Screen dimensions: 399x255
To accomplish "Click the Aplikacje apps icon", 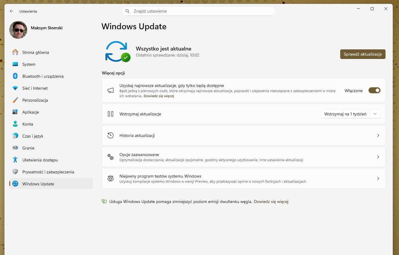I will [15, 112].
